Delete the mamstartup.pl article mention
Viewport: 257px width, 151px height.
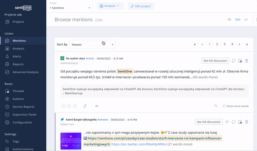click(x=246, y=61)
